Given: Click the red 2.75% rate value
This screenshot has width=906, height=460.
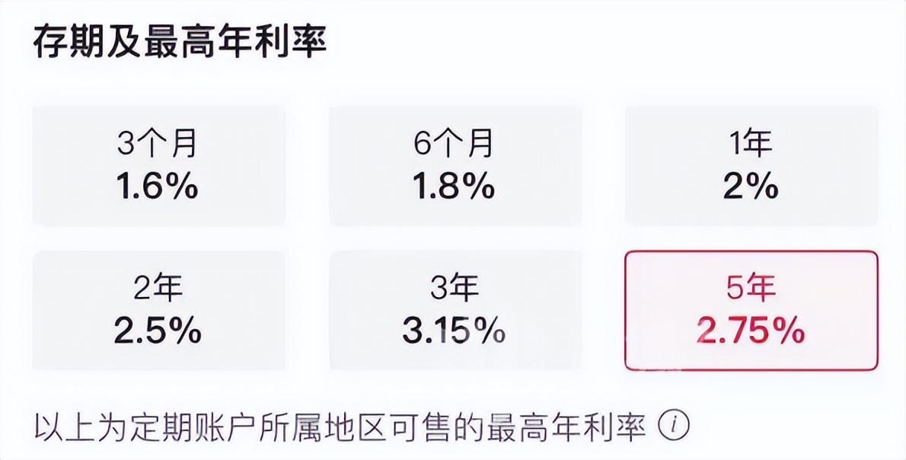Looking at the screenshot, I should tap(751, 332).
